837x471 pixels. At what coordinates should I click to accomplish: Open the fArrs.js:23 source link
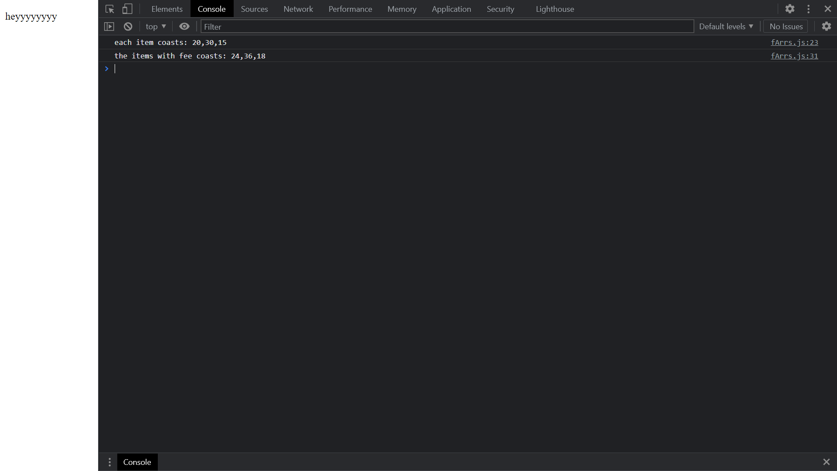pyautogui.click(x=794, y=42)
